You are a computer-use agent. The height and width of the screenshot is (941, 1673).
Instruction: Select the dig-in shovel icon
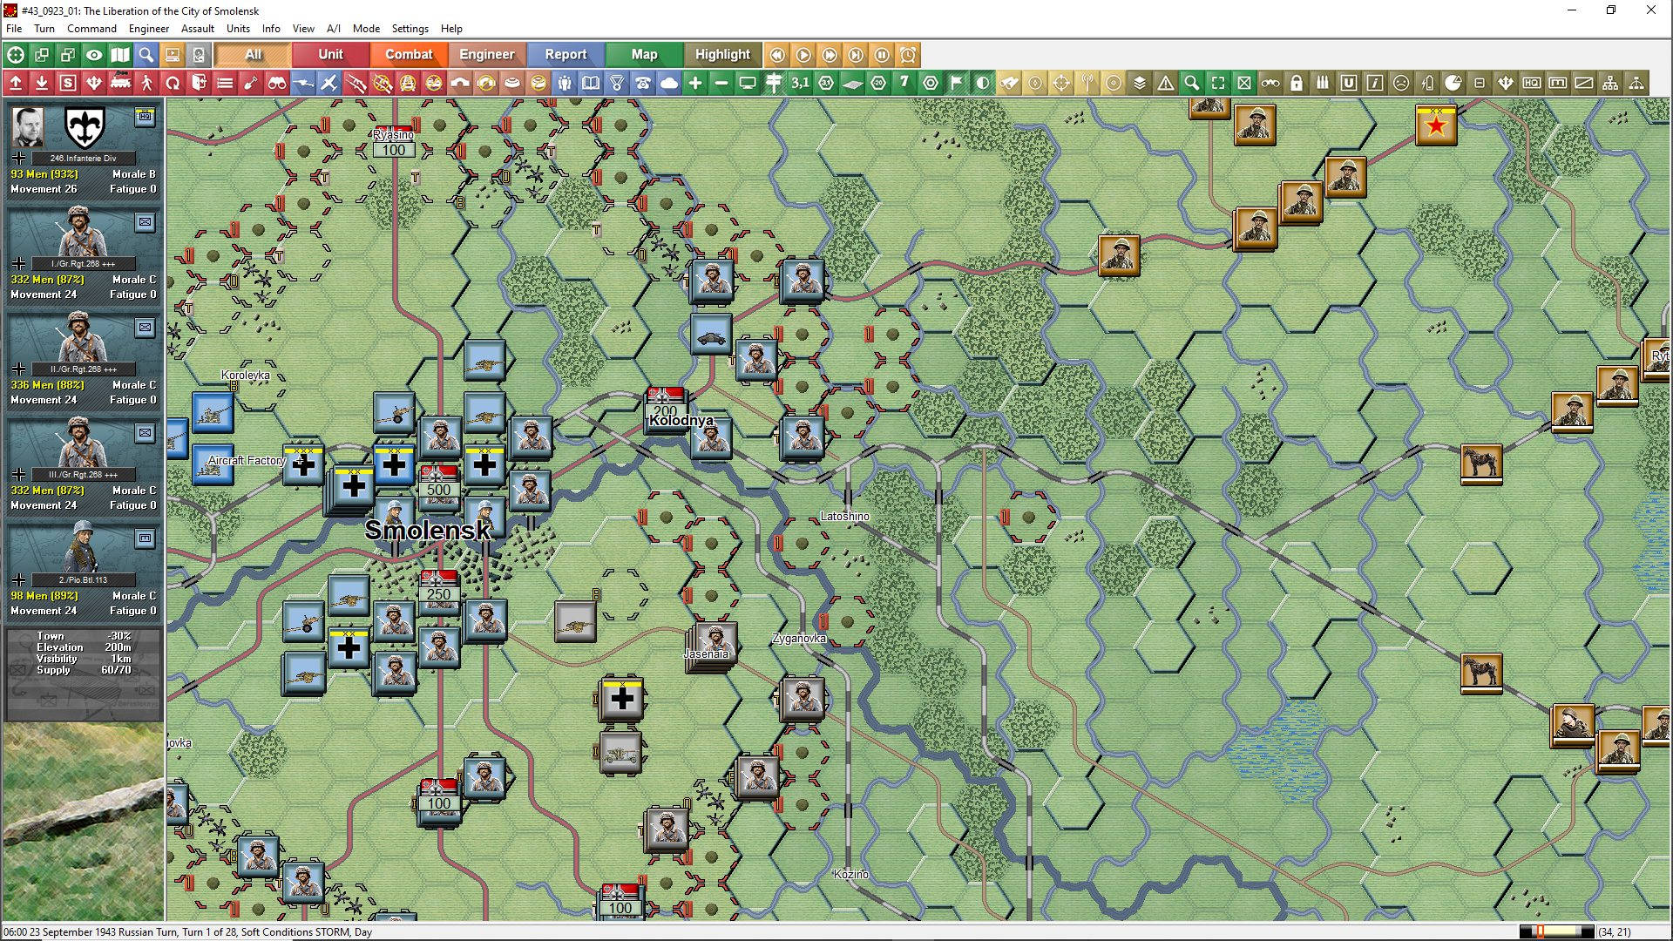251,83
